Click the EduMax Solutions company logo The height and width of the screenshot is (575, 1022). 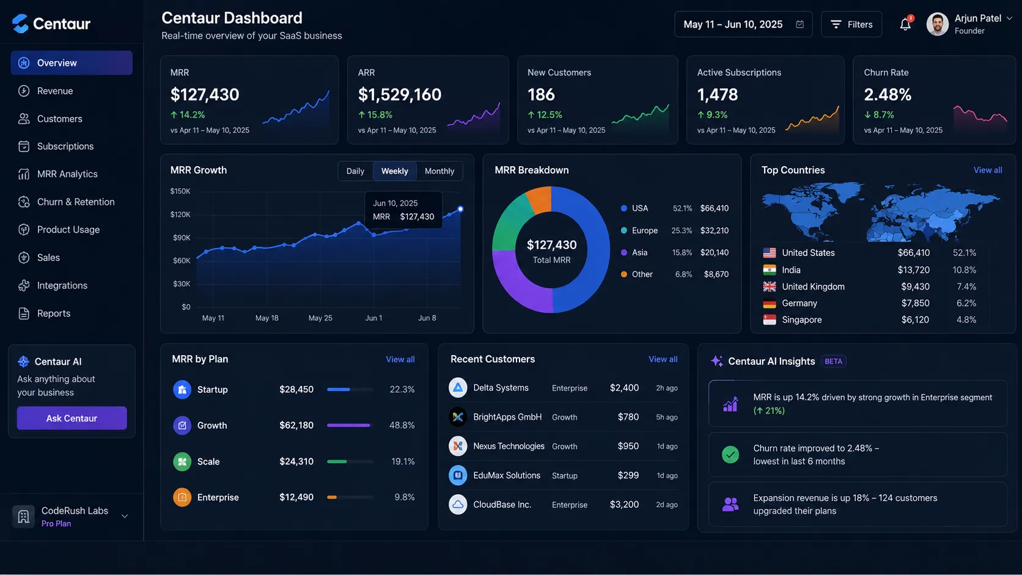point(458,475)
